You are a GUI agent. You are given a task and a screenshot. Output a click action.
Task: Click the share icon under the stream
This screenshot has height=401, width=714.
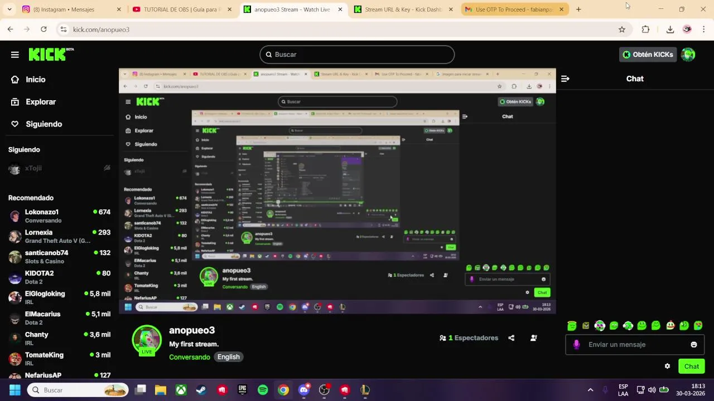pos(511,338)
